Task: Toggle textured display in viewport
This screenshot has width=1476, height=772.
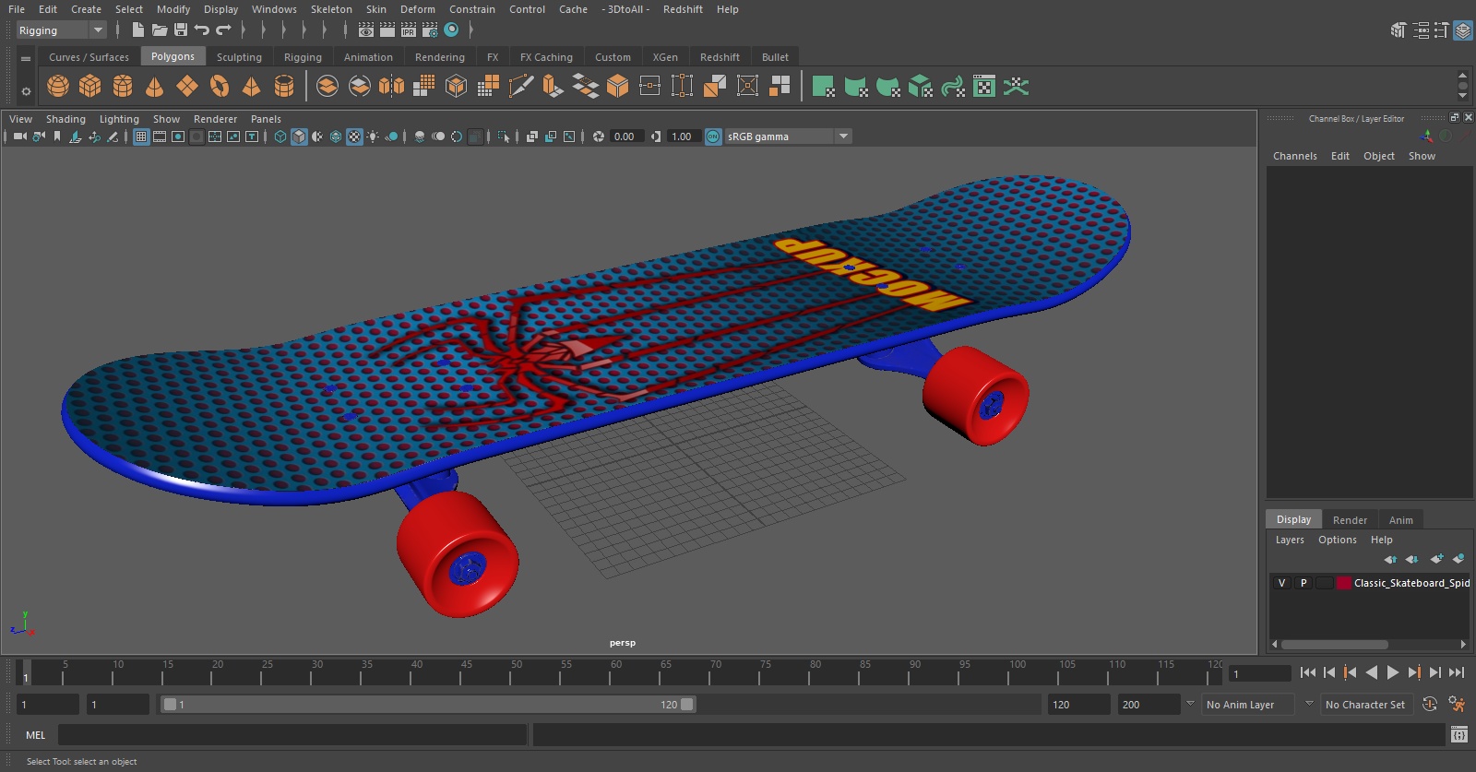Action: pos(354,137)
